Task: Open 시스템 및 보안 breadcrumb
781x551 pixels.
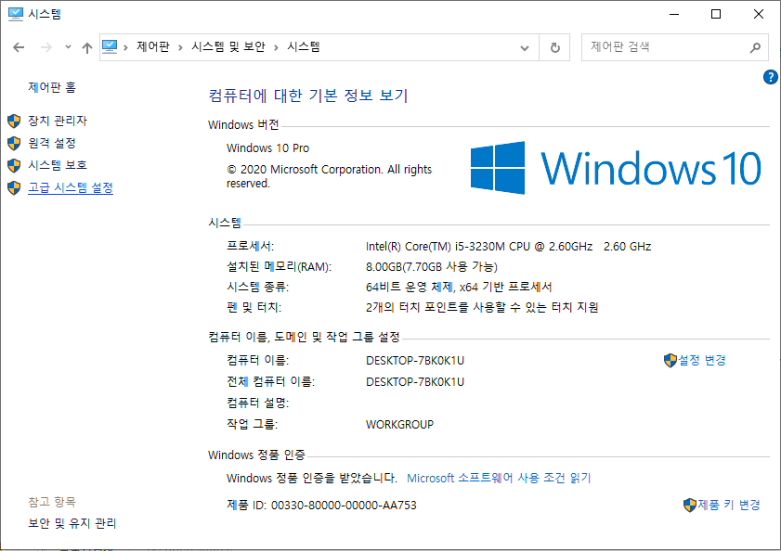Action: [228, 46]
